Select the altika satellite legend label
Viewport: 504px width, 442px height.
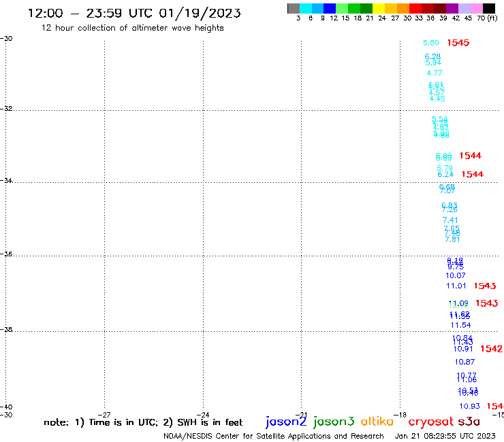point(377,422)
